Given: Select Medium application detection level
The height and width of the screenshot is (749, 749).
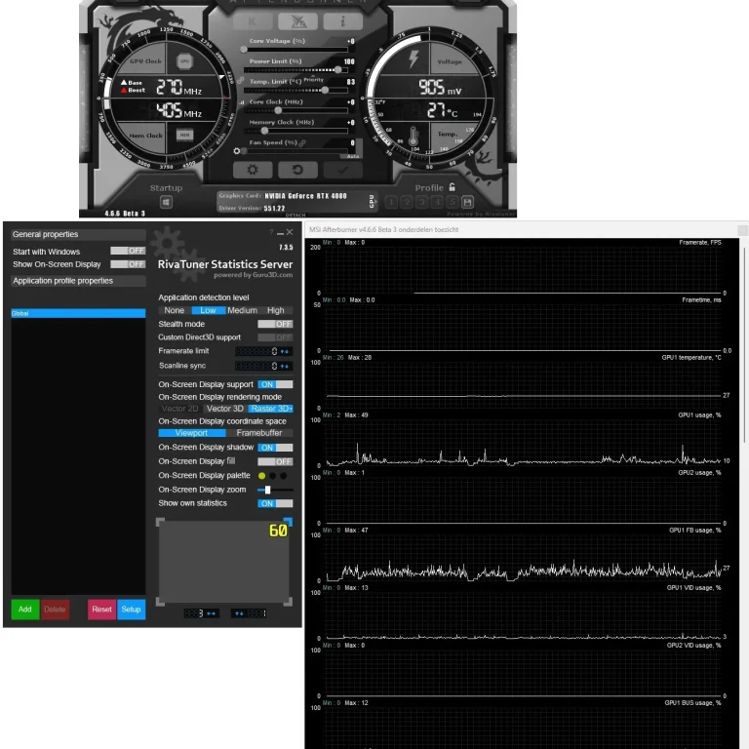Looking at the screenshot, I should click(242, 310).
